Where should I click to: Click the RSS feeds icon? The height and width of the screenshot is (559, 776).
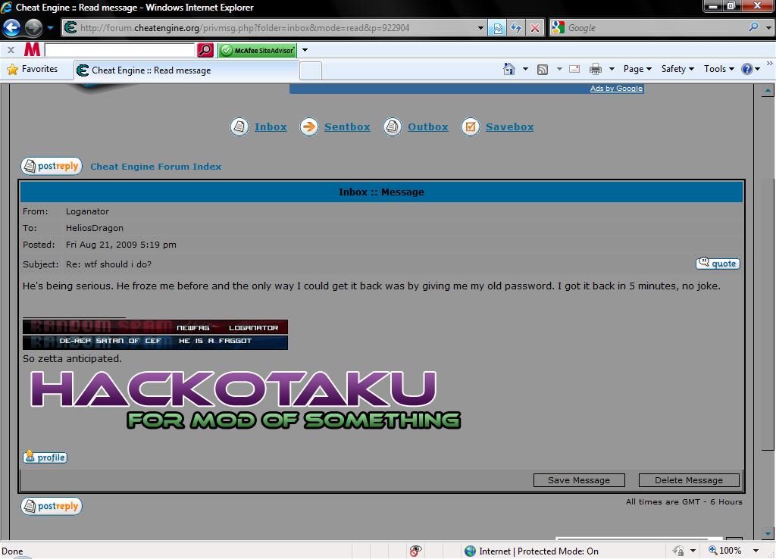[x=543, y=69]
